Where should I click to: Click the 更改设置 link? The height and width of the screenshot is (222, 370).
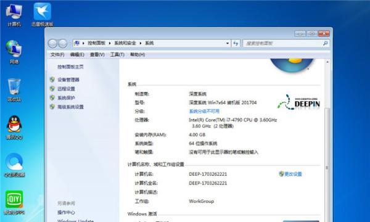[x=293, y=174]
